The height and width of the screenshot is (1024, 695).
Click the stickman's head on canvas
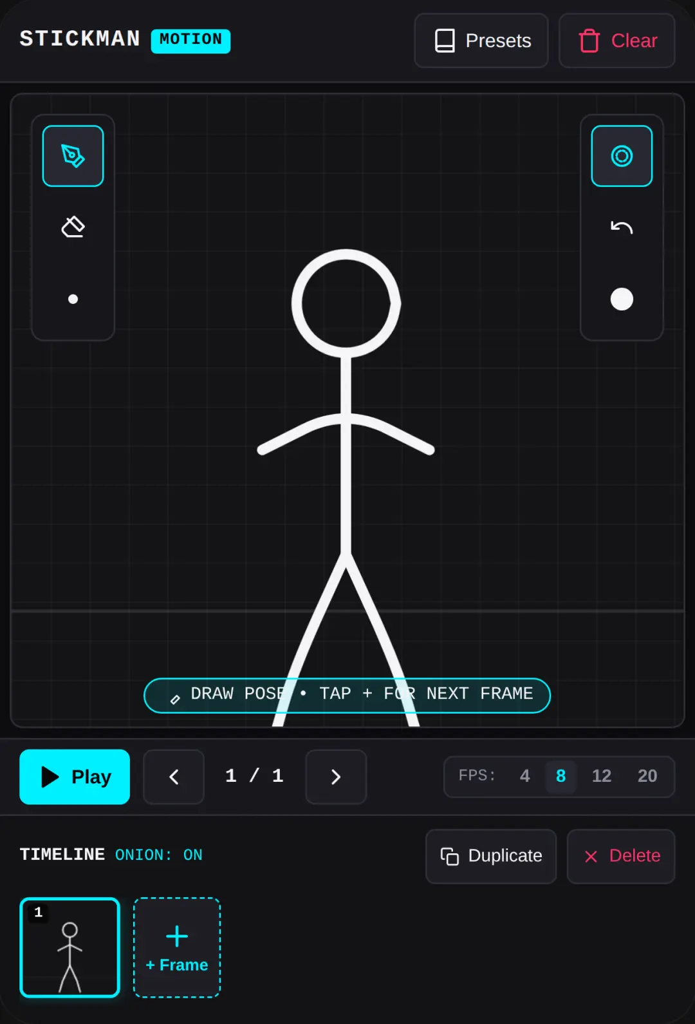pos(346,303)
